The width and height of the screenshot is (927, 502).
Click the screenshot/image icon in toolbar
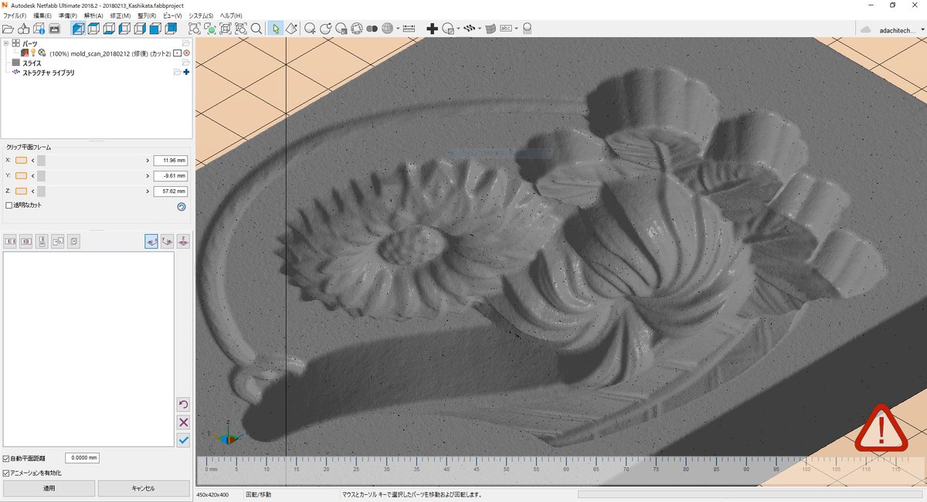[x=54, y=29]
